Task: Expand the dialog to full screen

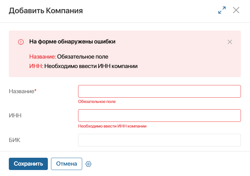Action: click(x=222, y=10)
